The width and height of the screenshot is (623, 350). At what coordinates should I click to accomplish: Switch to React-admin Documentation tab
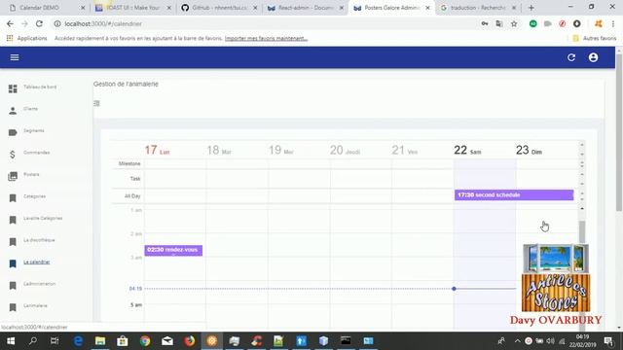point(305,8)
